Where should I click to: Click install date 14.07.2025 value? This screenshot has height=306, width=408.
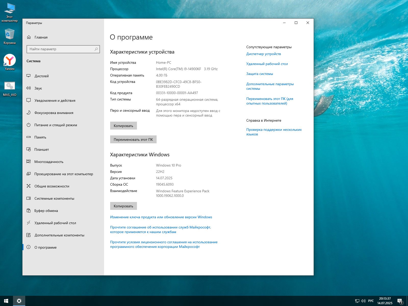pyautogui.click(x=164, y=178)
